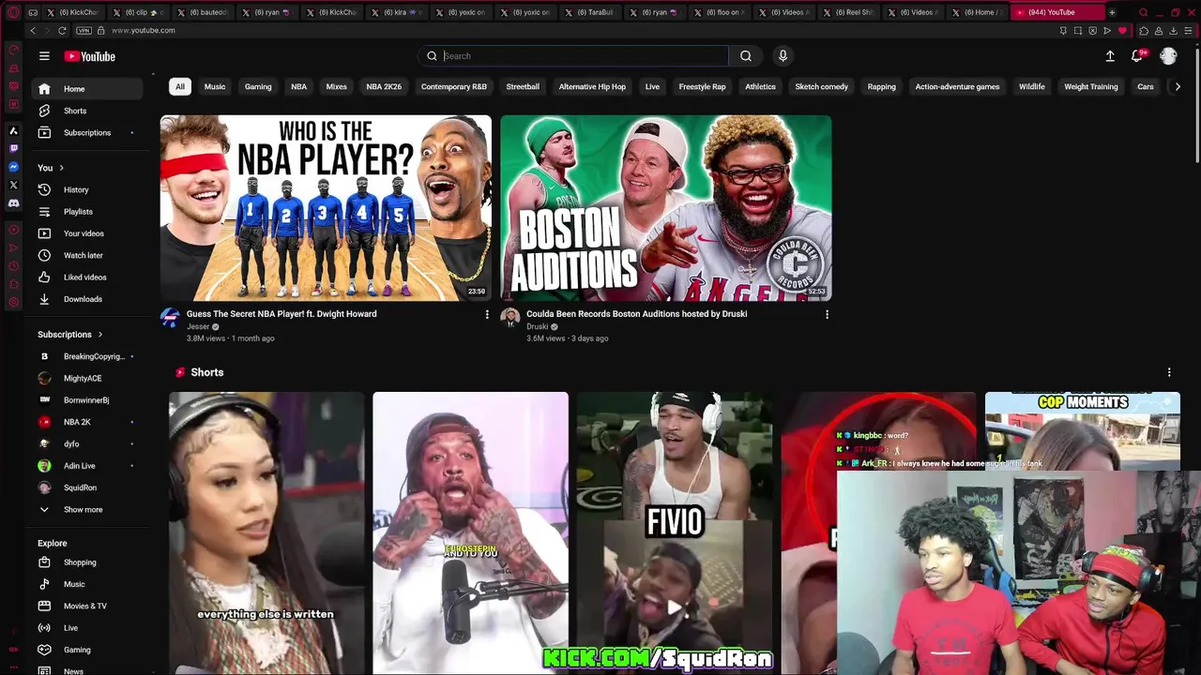Open Aria AI in Opera sidebar
The height and width of the screenshot is (675, 1201).
pos(13,131)
